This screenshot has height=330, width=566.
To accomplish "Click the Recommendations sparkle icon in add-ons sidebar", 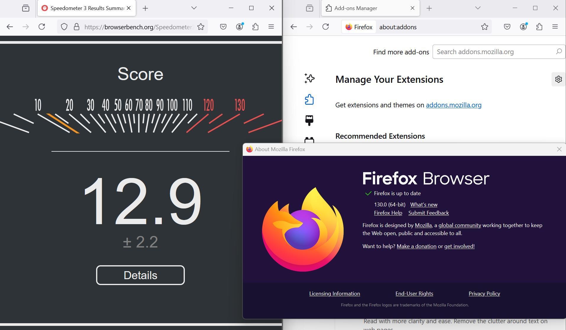I will [309, 79].
